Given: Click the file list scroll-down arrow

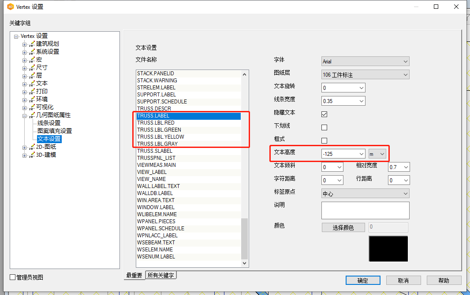Looking at the screenshot, I should [245, 263].
